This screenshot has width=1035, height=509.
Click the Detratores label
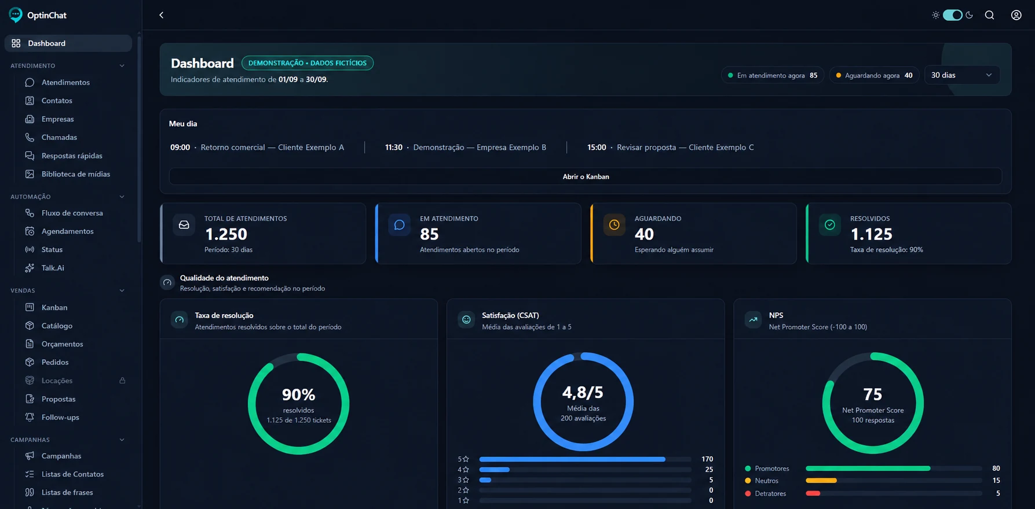(x=770, y=493)
